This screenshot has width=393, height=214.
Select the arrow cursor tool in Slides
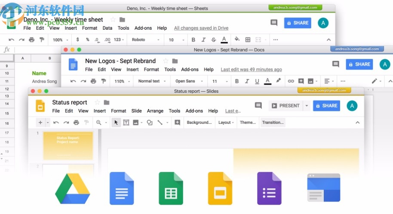pos(116,122)
